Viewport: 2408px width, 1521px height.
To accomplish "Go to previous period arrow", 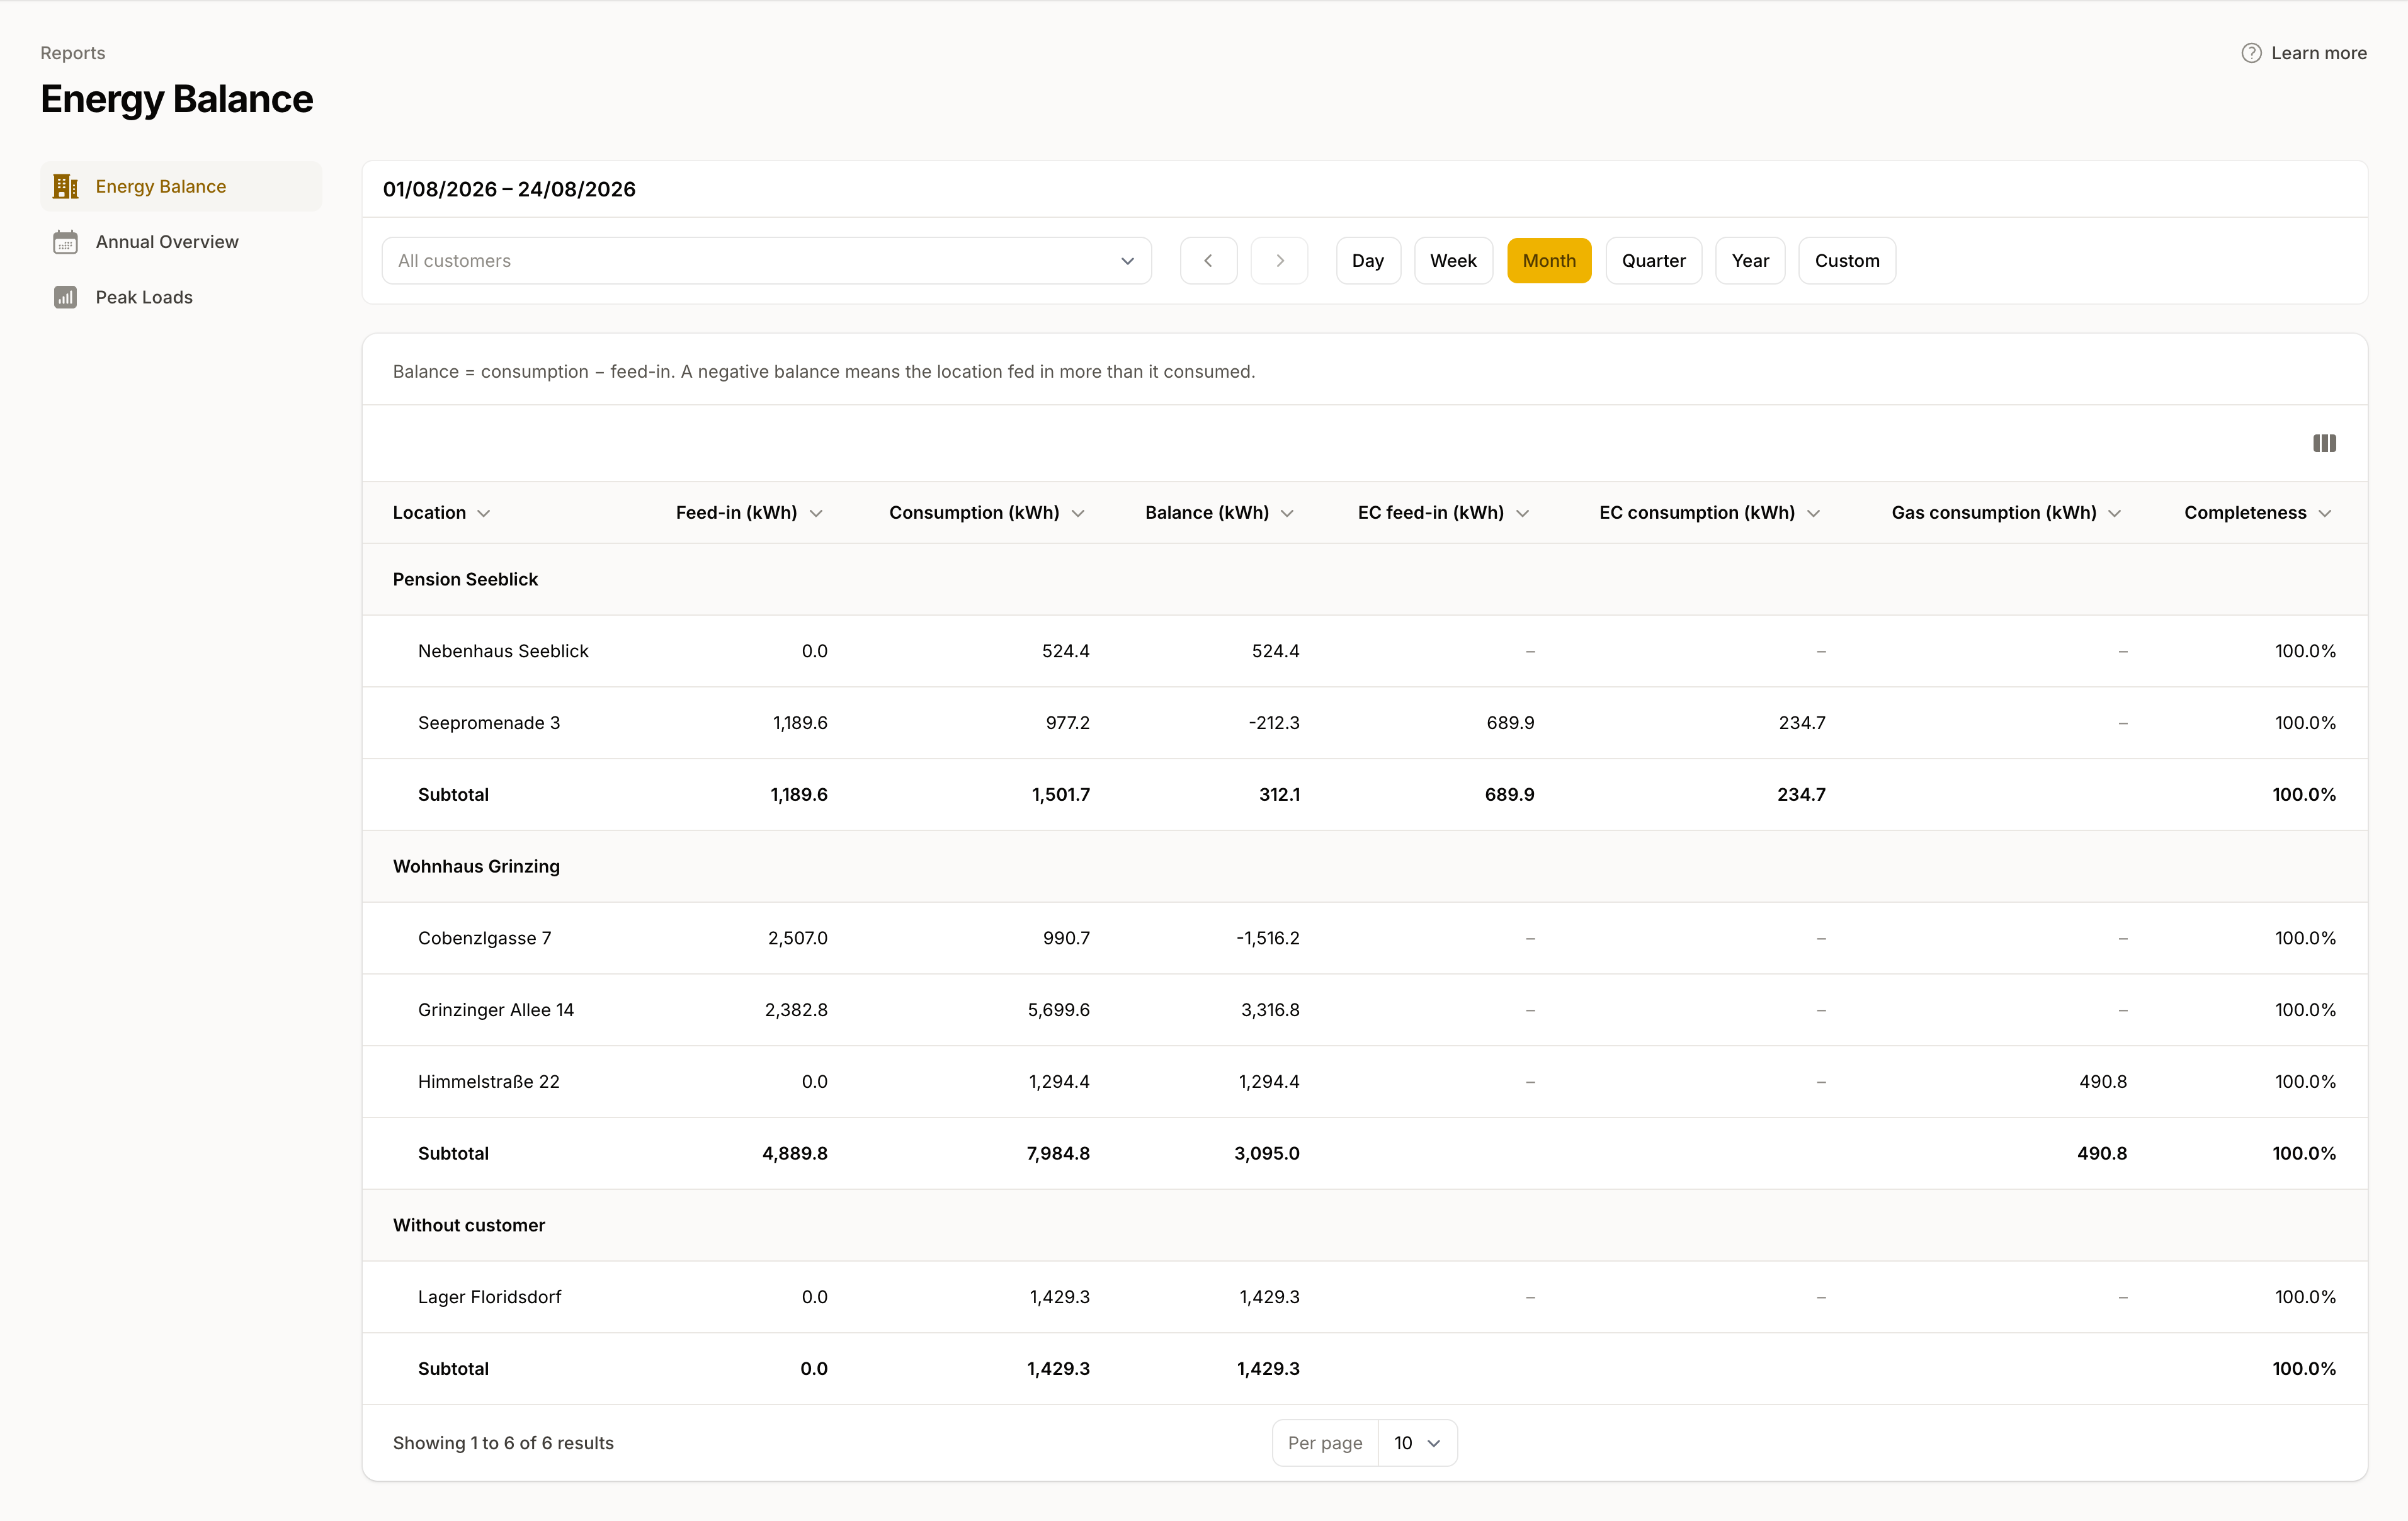I will click(x=1208, y=261).
